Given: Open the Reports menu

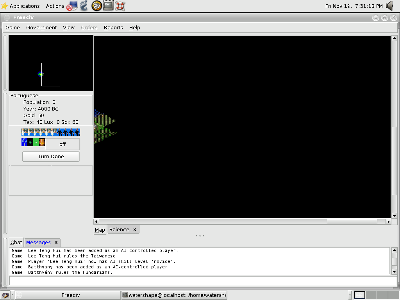Looking at the screenshot, I should [113, 28].
